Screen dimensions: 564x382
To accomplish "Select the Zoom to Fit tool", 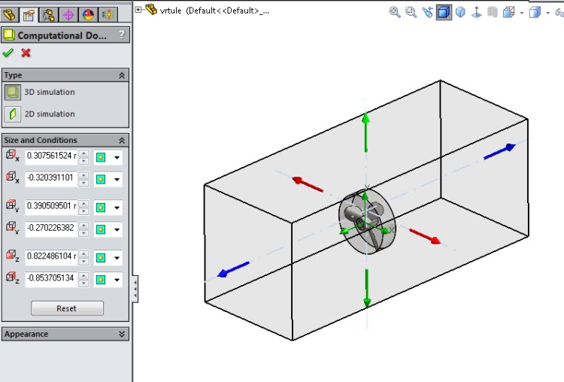I will (x=395, y=12).
